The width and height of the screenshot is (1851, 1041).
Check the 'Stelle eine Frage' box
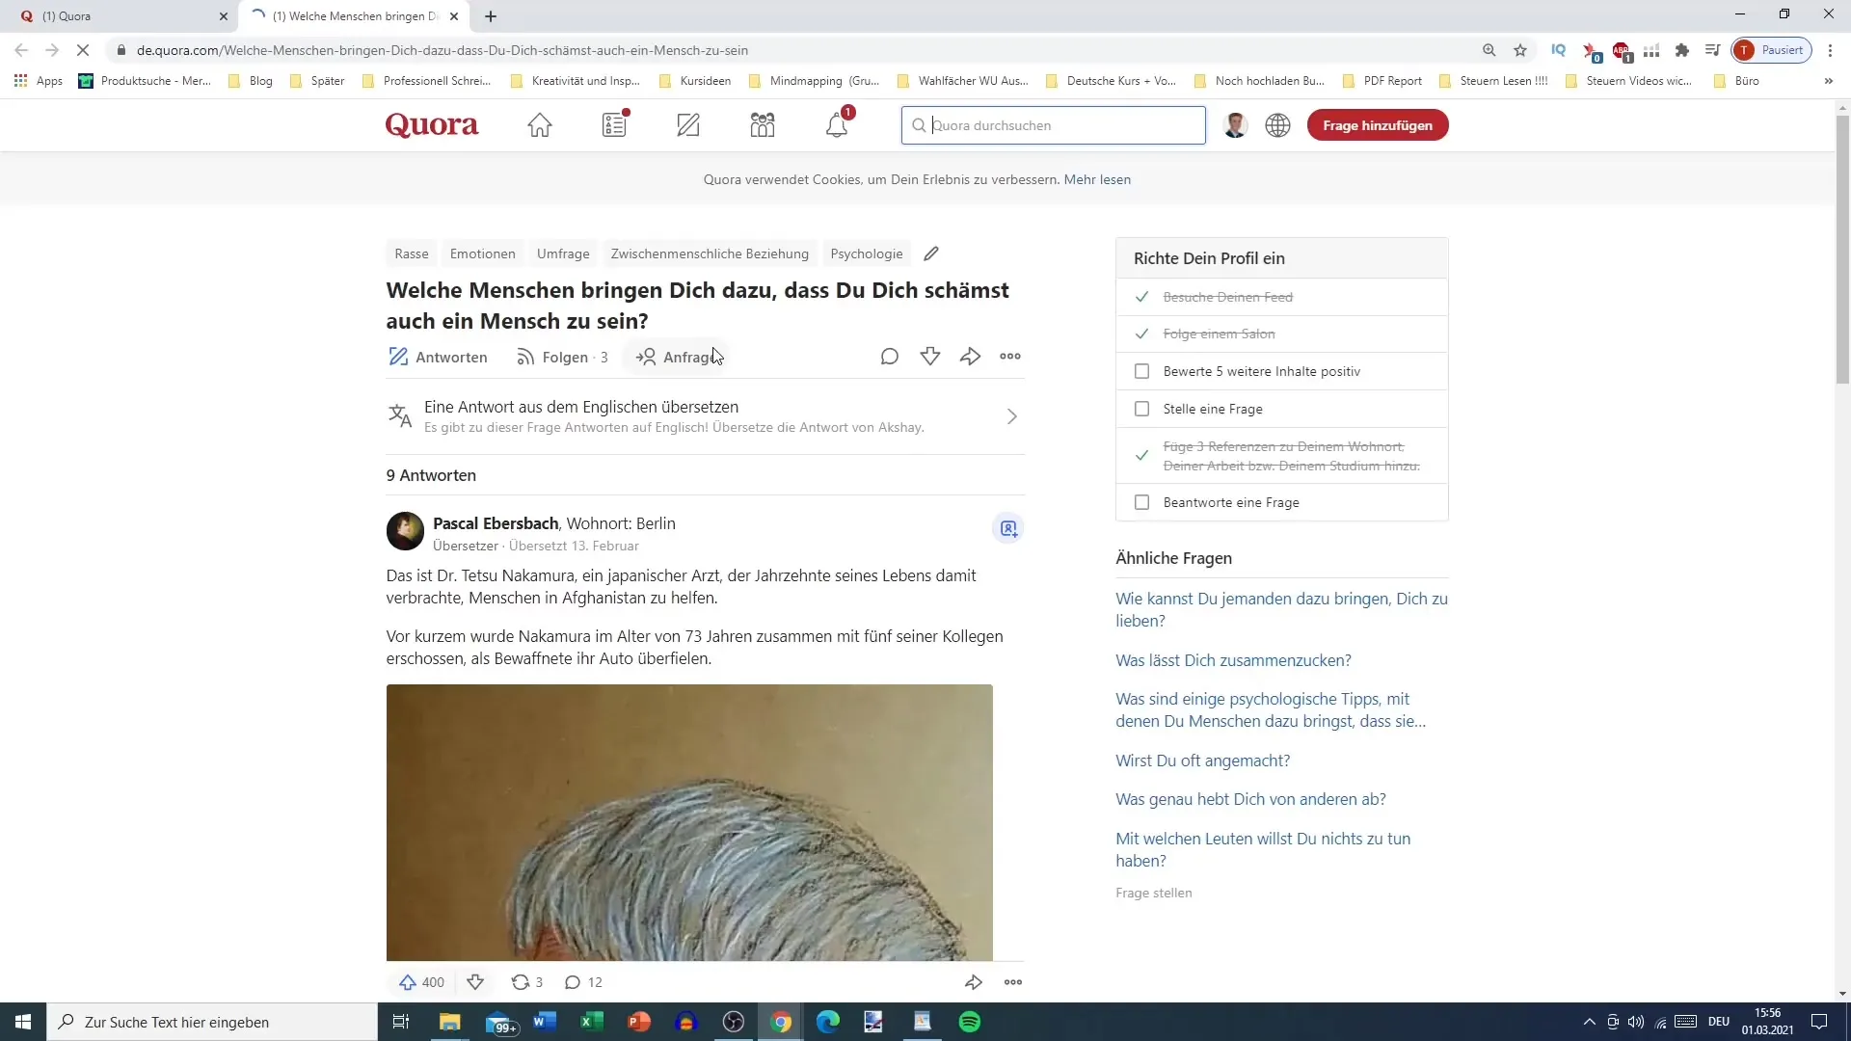coord(1142,409)
